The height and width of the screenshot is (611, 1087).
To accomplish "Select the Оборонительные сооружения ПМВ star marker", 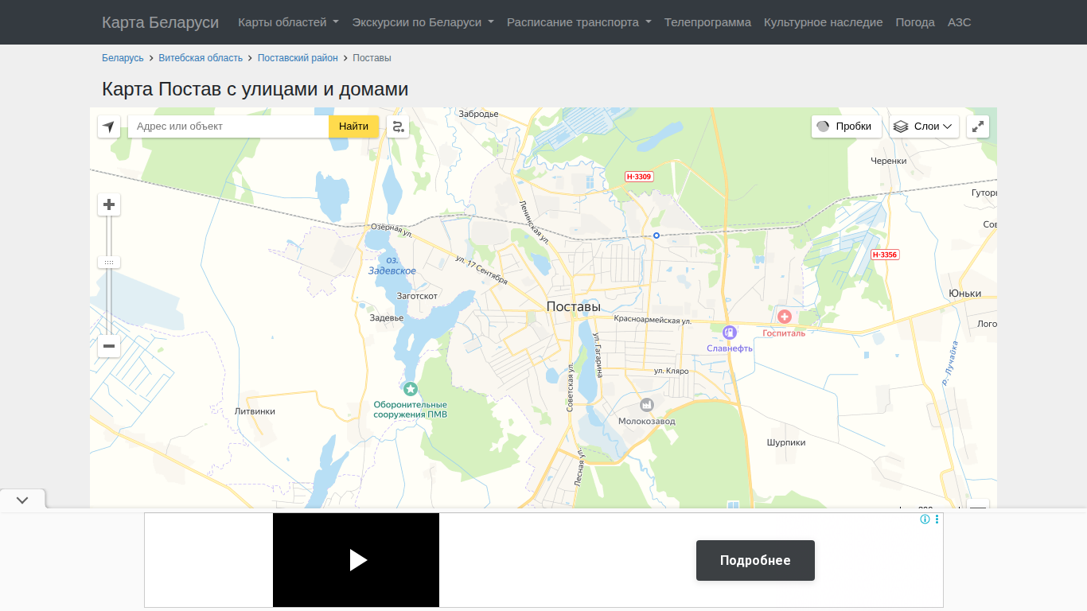I will pos(410,389).
